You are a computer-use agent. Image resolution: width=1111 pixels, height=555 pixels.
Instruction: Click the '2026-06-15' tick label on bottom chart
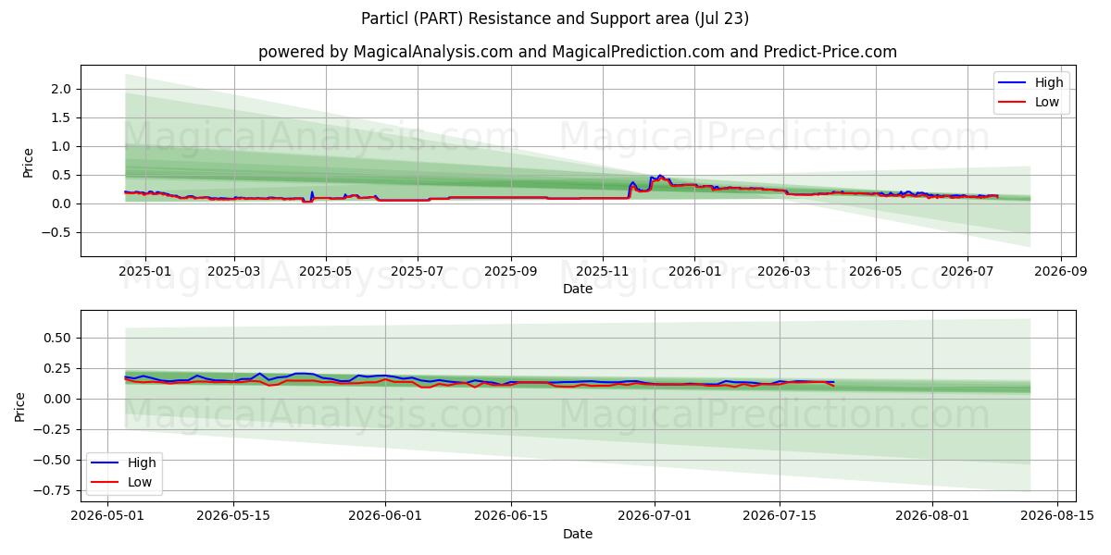click(x=511, y=516)
